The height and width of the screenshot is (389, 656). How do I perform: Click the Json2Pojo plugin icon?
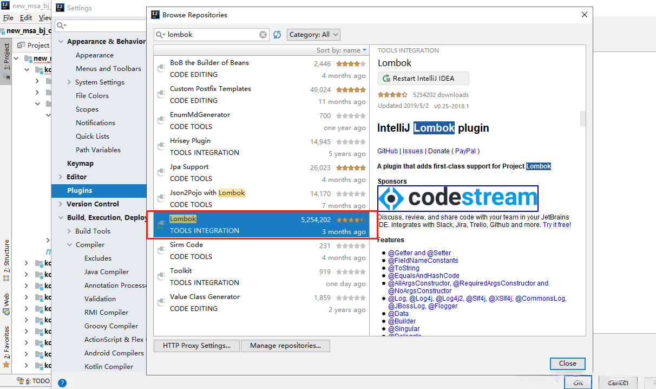161,198
